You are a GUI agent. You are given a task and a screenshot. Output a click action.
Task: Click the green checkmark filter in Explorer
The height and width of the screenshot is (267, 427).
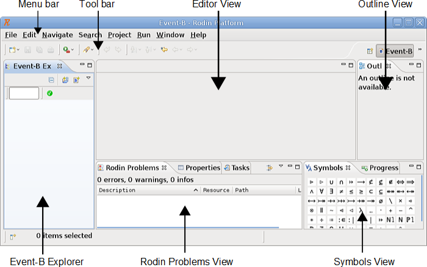[x=49, y=93]
